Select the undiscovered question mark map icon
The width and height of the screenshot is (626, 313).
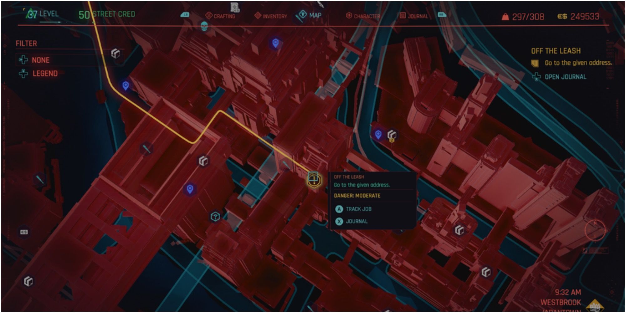click(215, 216)
